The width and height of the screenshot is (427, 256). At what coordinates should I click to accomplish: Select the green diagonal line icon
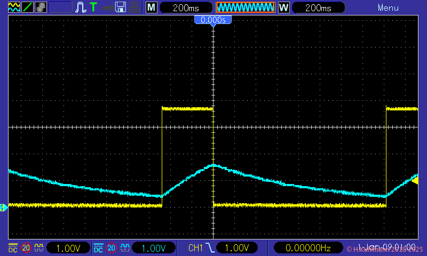pyautogui.click(x=26, y=7)
